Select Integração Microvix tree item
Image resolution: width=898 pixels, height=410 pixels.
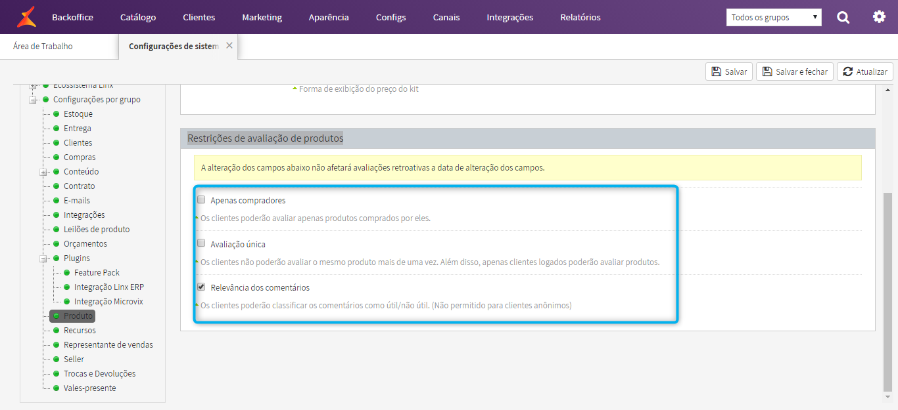click(108, 302)
